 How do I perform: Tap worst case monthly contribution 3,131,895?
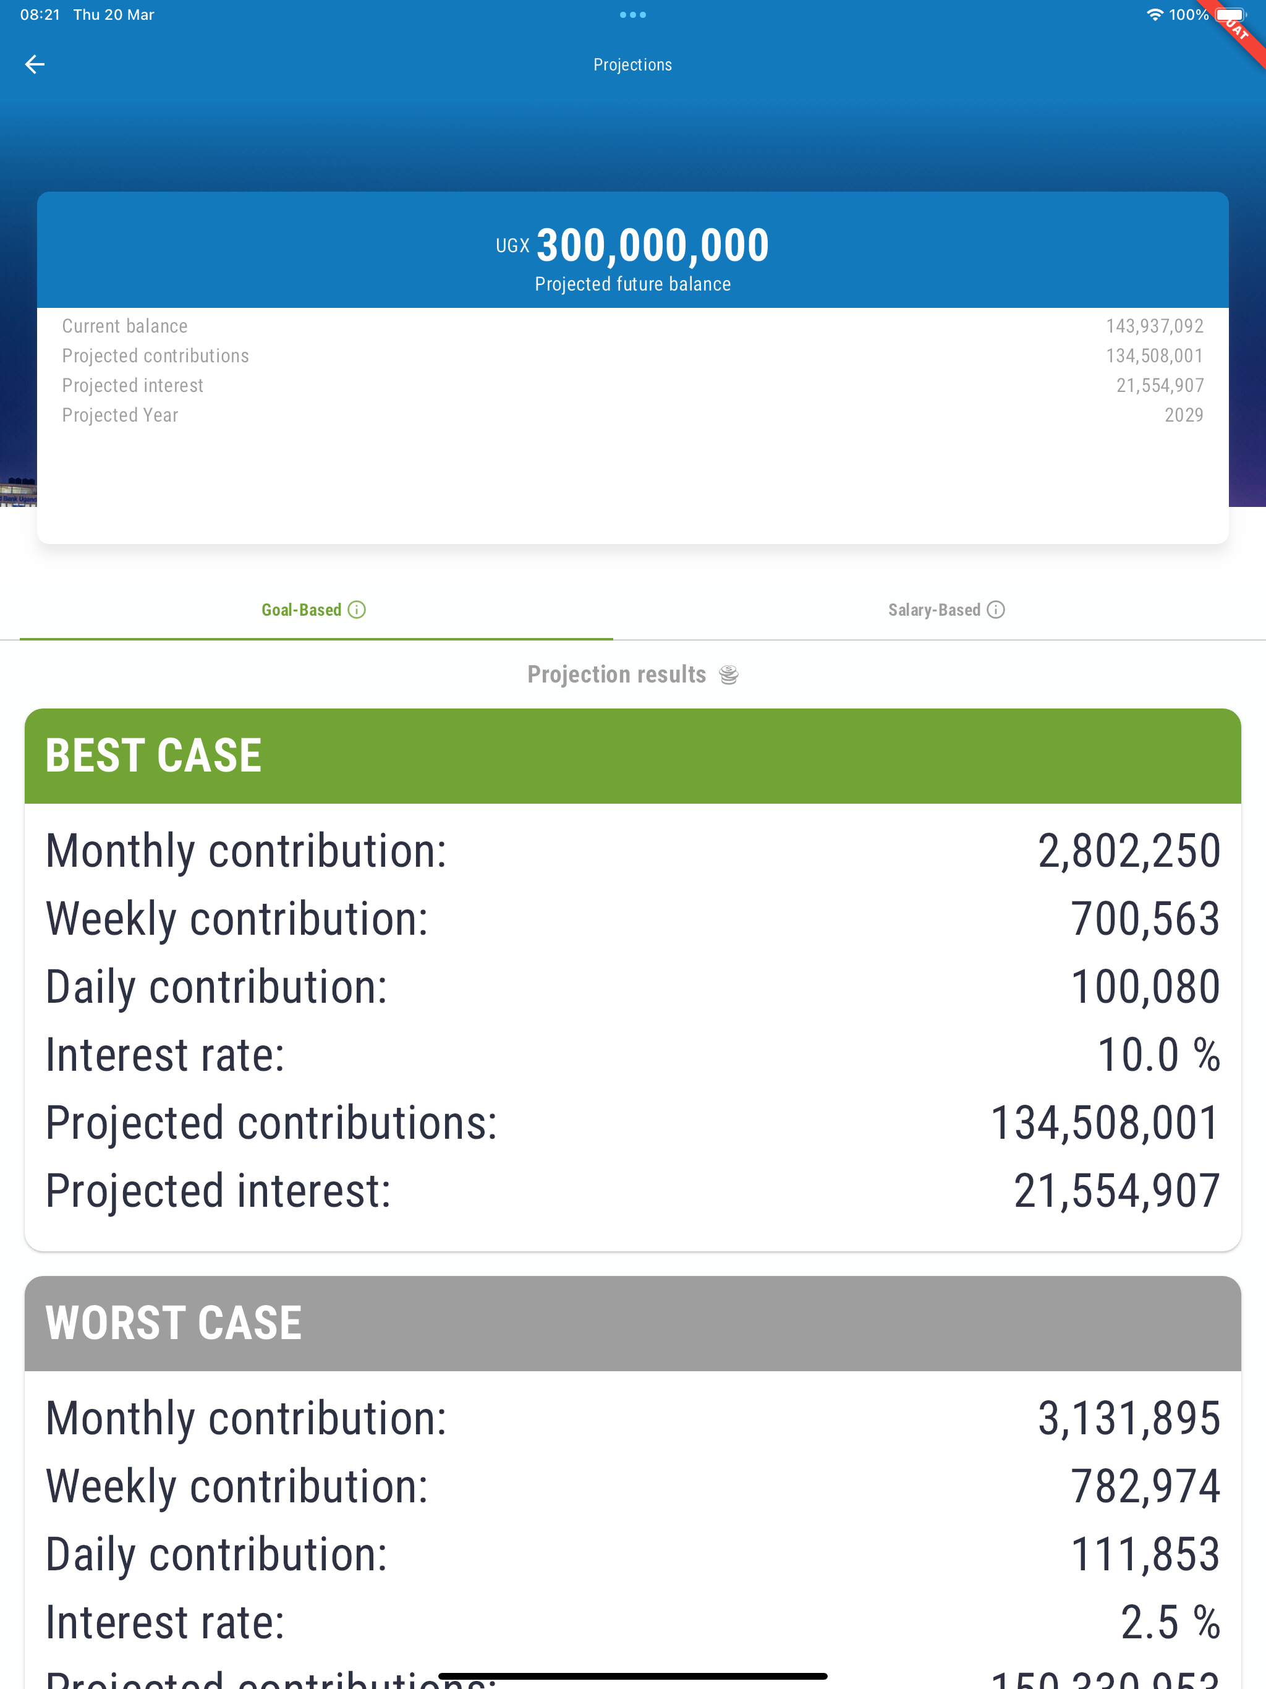(1129, 1419)
